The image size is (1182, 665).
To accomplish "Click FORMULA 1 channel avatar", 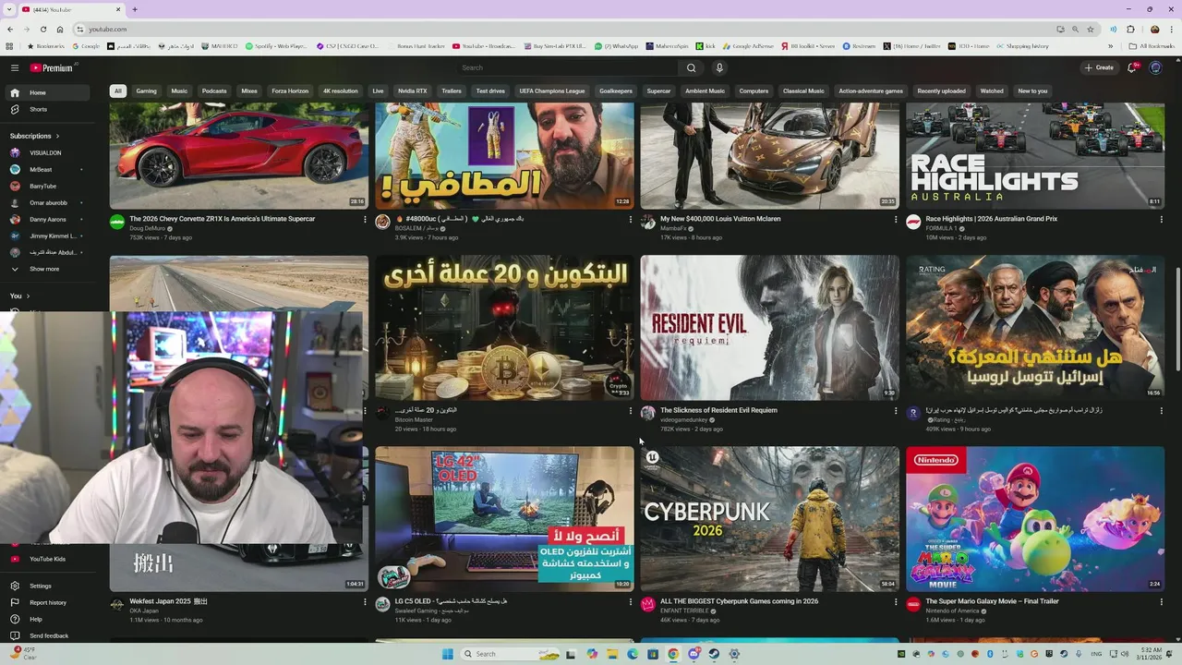I will pos(913,222).
